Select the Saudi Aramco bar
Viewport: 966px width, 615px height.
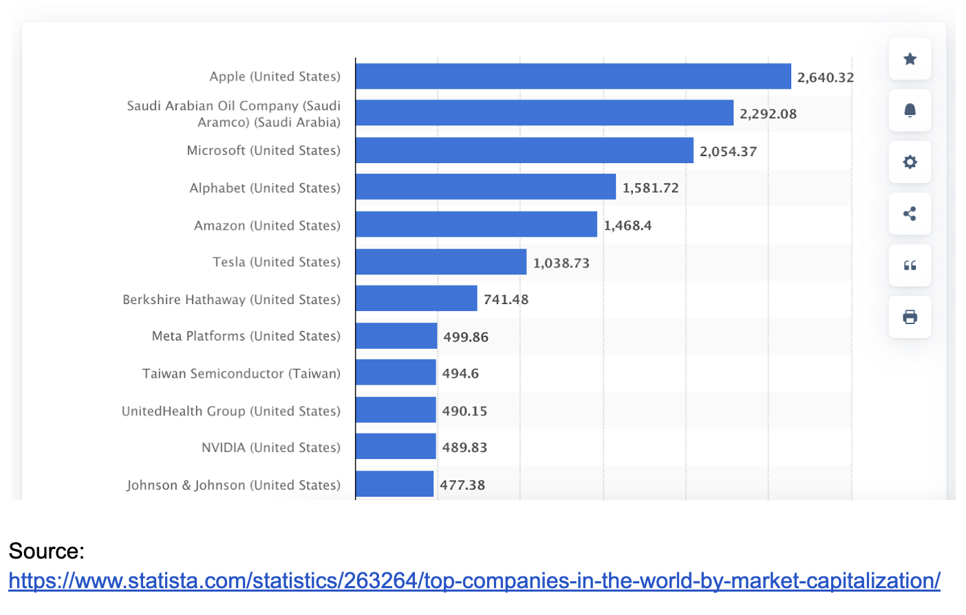click(x=544, y=113)
